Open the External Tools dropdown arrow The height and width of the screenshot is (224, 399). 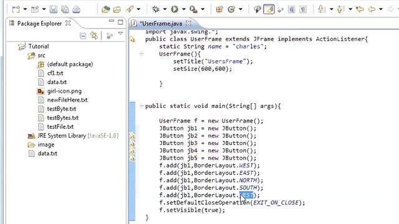(203, 9)
